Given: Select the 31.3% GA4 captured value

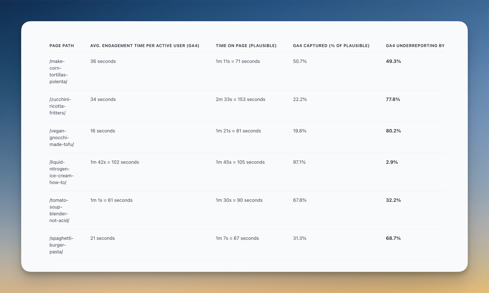Looking at the screenshot, I should [x=299, y=238].
